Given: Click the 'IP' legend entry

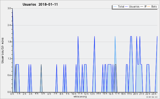Looking at the screenshot, I should pos(146,6).
